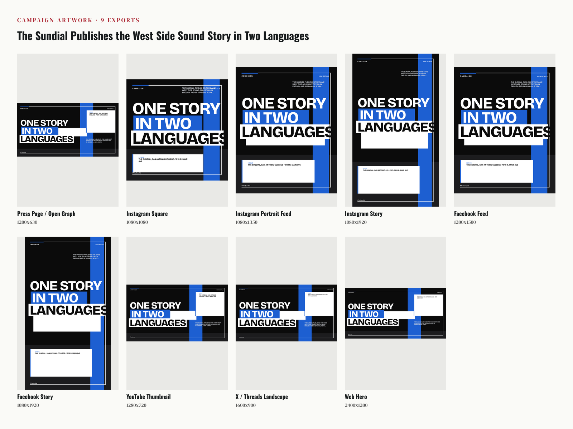Click the Facebook Story caption text
The image size is (573, 429).
click(35, 397)
